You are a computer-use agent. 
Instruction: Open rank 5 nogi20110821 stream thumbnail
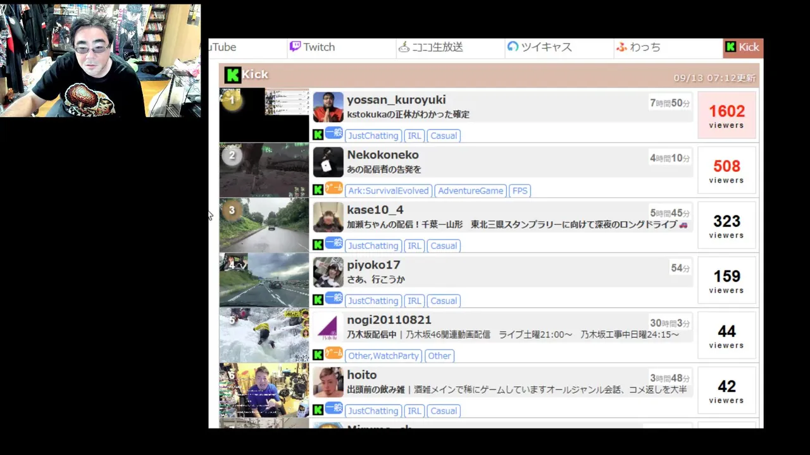(x=264, y=335)
